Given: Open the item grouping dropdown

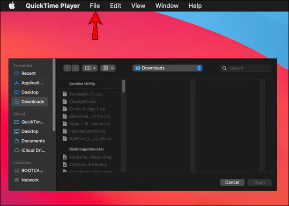Looking at the screenshot, I should 108,68.
